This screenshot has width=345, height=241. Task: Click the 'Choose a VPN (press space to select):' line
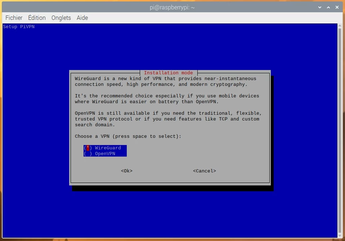click(128, 136)
